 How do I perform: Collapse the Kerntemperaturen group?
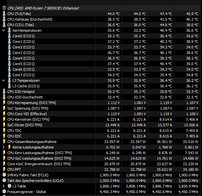4,30
